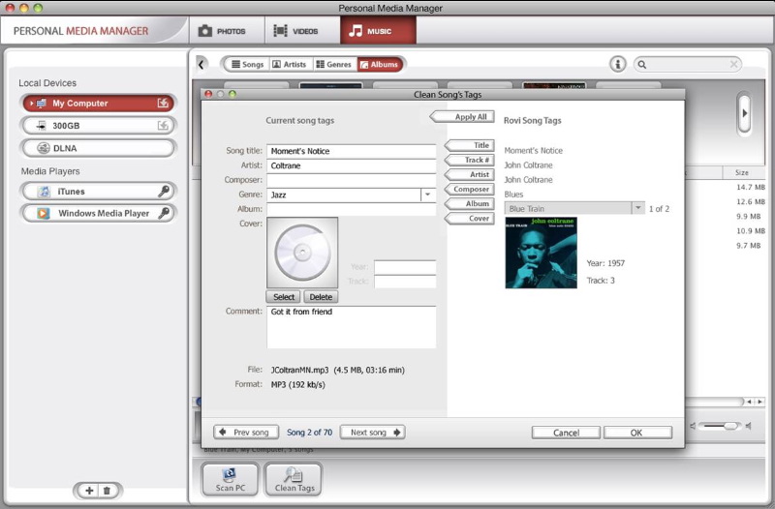This screenshot has height=509, width=775.
Task: Click the Scan PC icon button
Action: (x=231, y=479)
